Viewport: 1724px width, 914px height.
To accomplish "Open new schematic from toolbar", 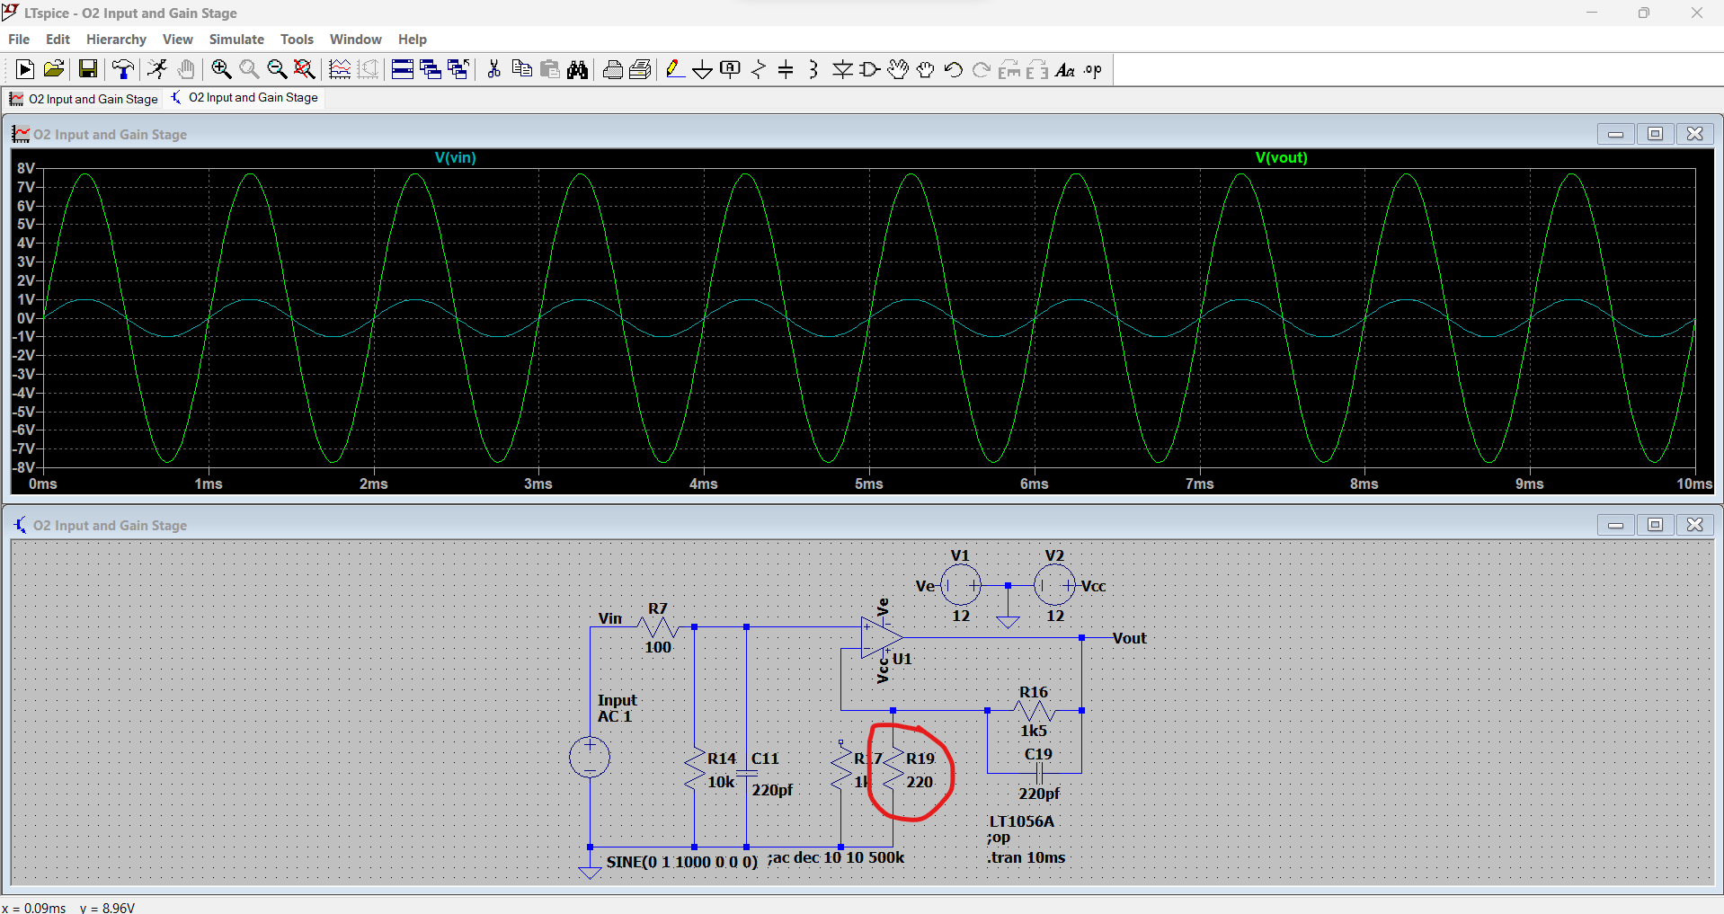I will tap(25, 69).
